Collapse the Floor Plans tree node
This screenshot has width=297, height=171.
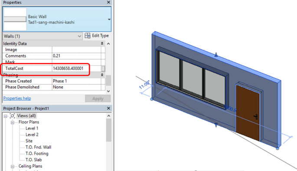click(13, 122)
